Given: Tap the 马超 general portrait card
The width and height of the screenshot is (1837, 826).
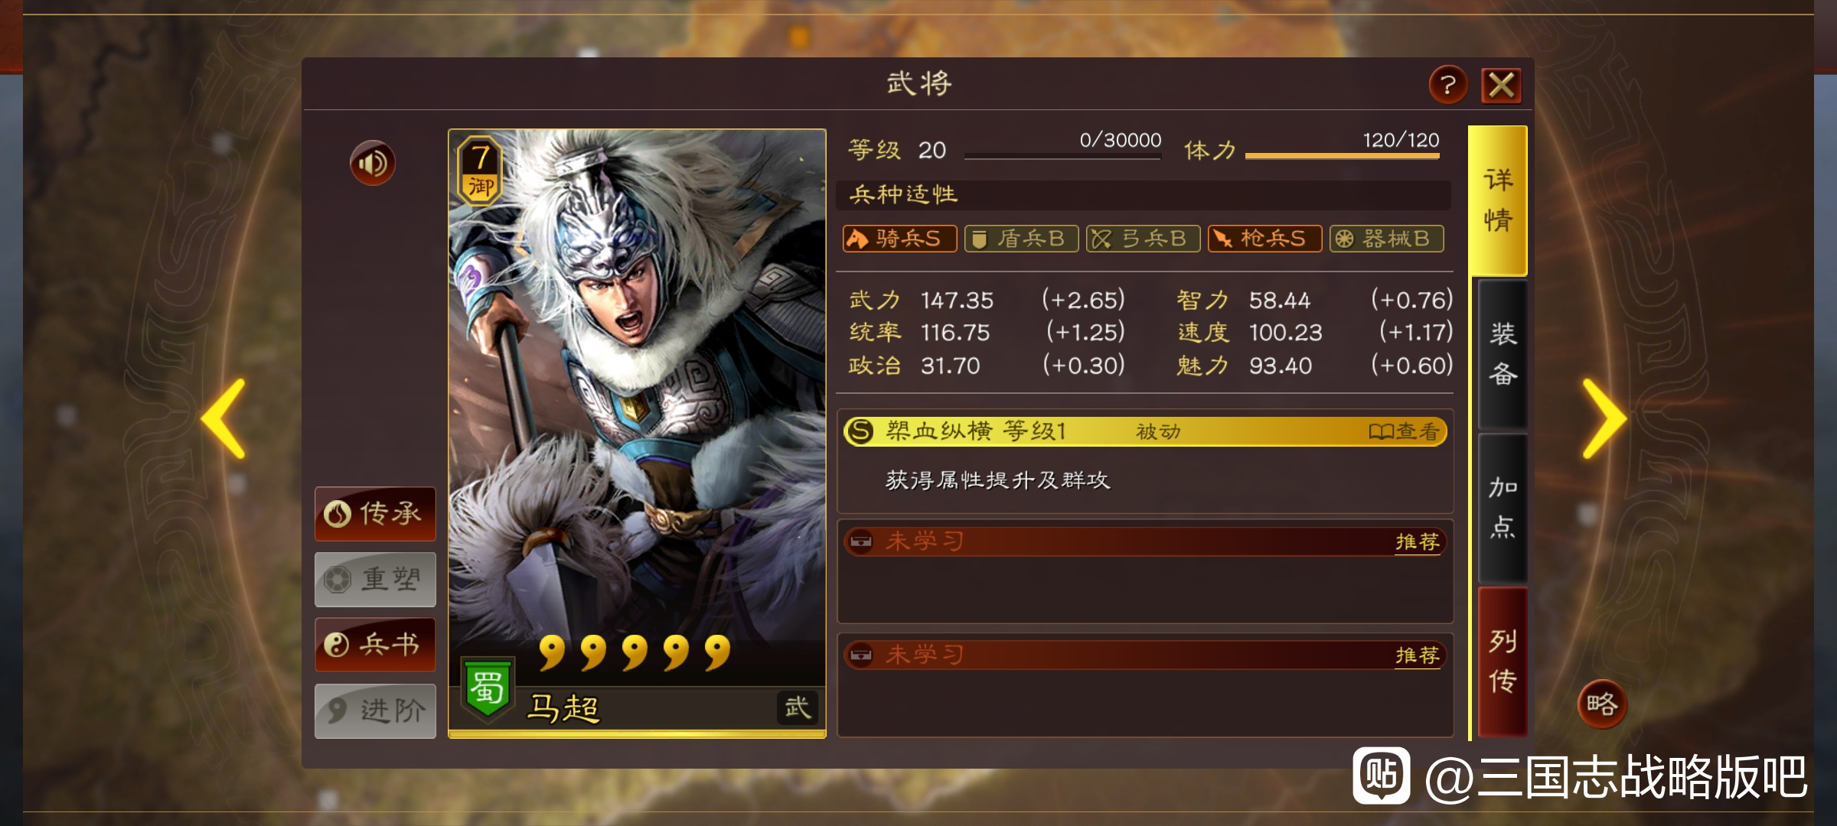Looking at the screenshot, I should click(637, 433).
